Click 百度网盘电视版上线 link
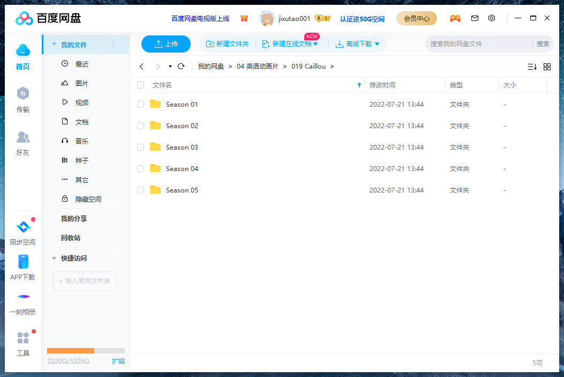Screen dimensions: 564x377 point(200,18)
